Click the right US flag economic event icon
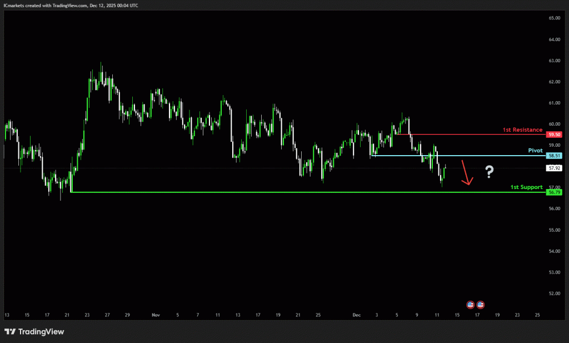 coord(480,305)
